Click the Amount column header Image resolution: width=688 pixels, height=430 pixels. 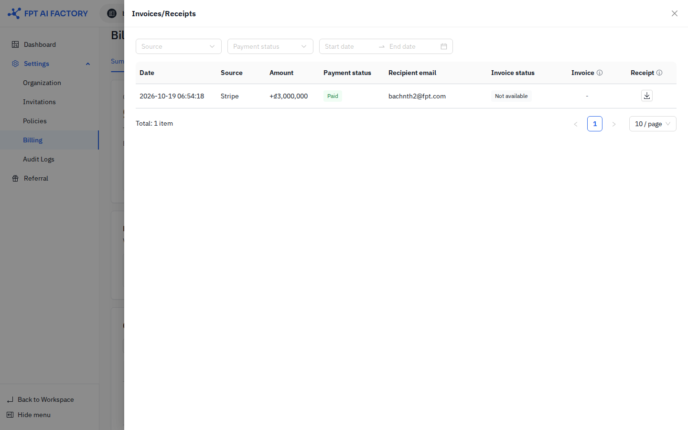tap(281, 73)
